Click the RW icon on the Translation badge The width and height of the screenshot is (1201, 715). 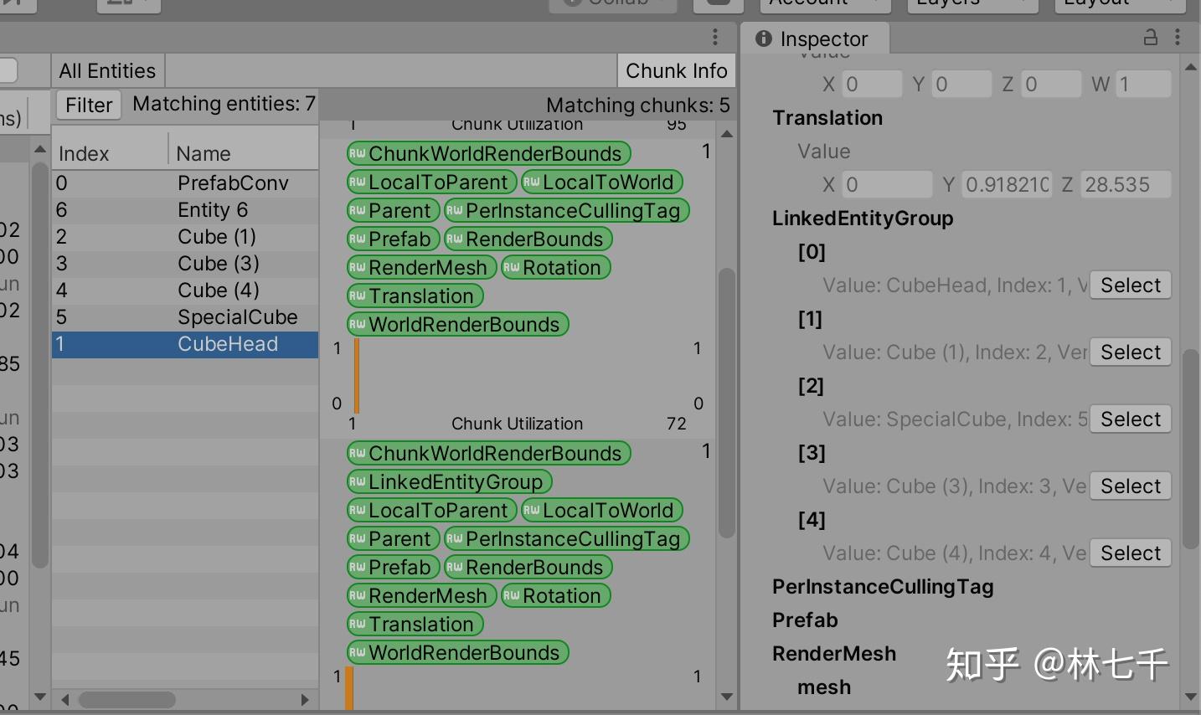click(358, 295)
